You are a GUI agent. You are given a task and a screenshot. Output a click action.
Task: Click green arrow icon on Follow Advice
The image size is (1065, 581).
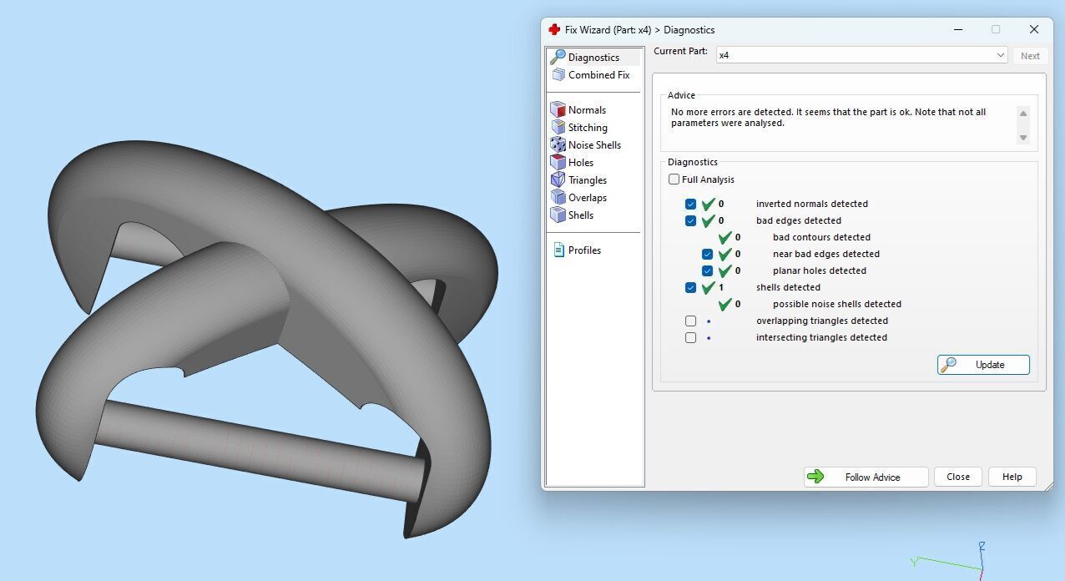click(815, 477)
